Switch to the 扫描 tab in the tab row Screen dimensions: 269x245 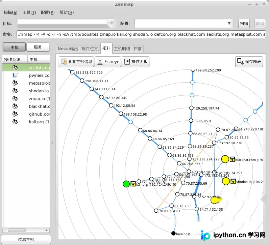coord(138,49)
